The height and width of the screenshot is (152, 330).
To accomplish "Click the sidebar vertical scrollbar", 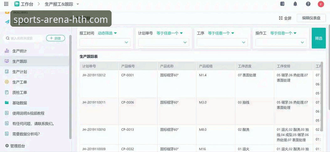I will (x=70, y=87).
